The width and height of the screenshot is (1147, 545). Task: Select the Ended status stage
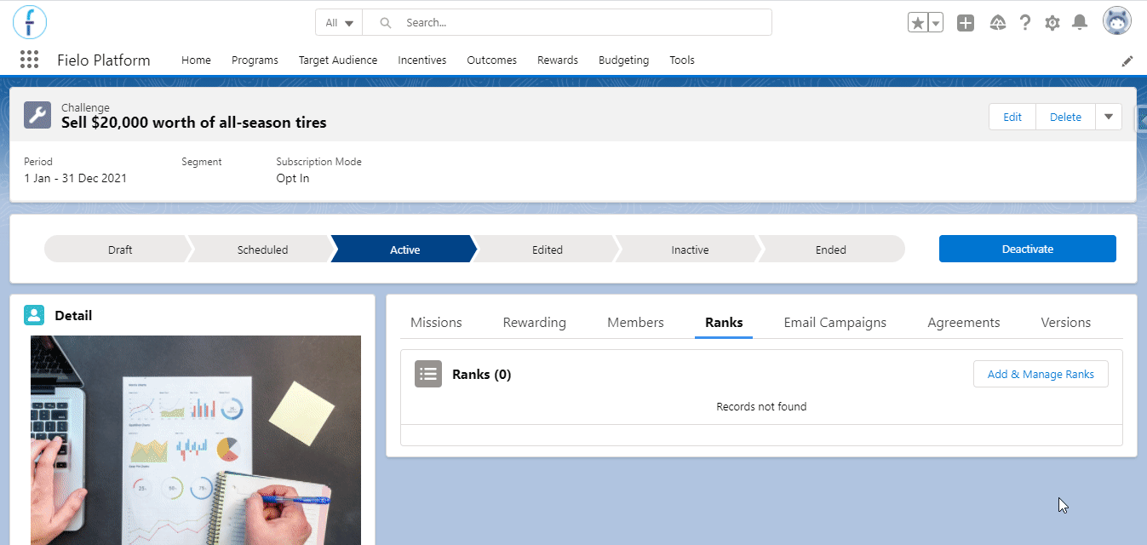click(831, 250)
